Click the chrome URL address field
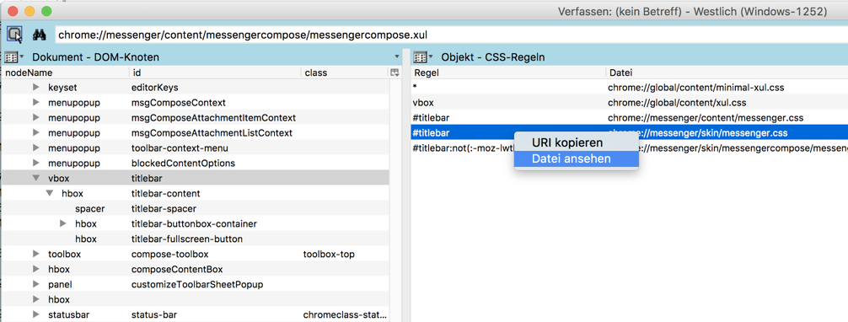 452,35
